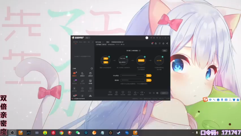Open Sogou skin shirt icon

[234, 100]
